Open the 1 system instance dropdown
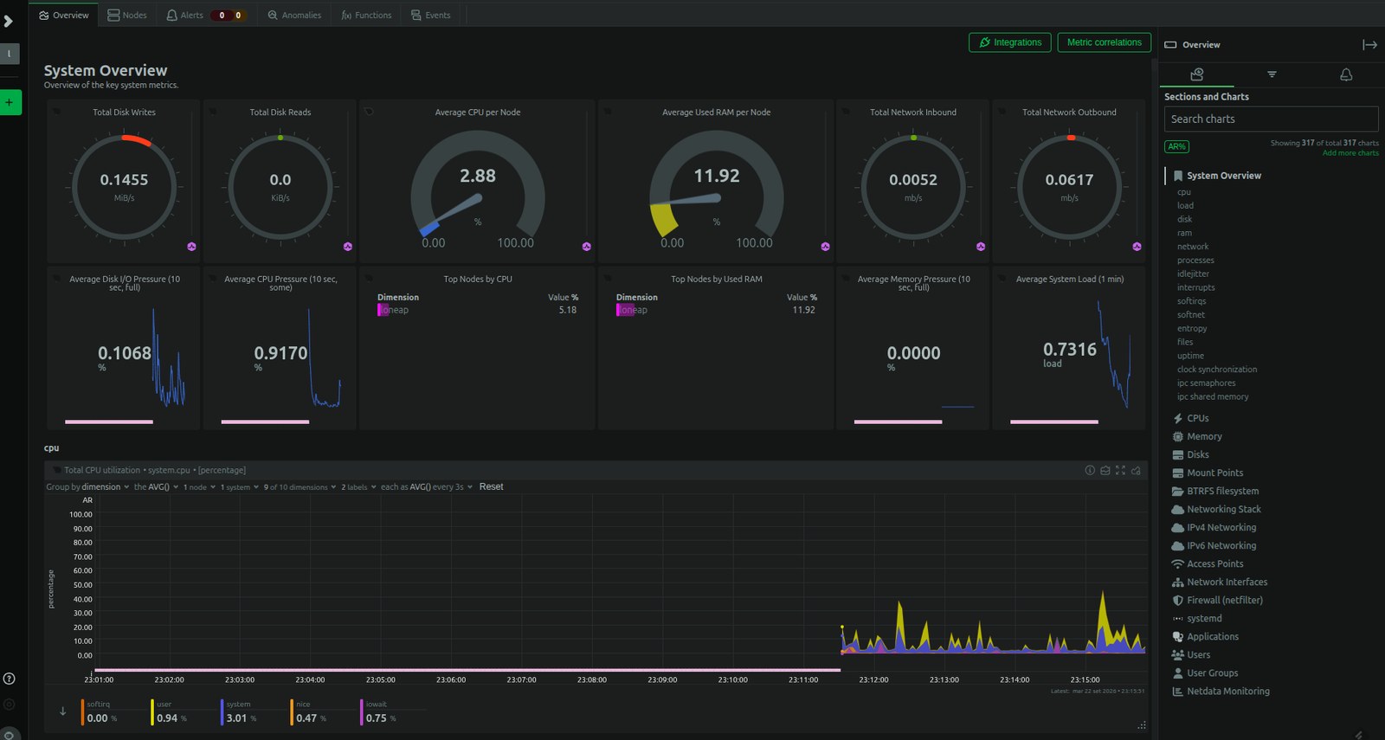This screenshot has height=740, width=1385. click(240, 487)
